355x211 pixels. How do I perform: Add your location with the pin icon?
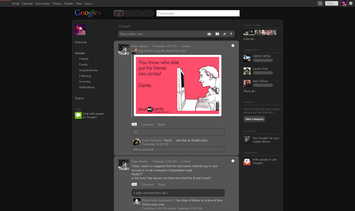(x=231, y=34)
